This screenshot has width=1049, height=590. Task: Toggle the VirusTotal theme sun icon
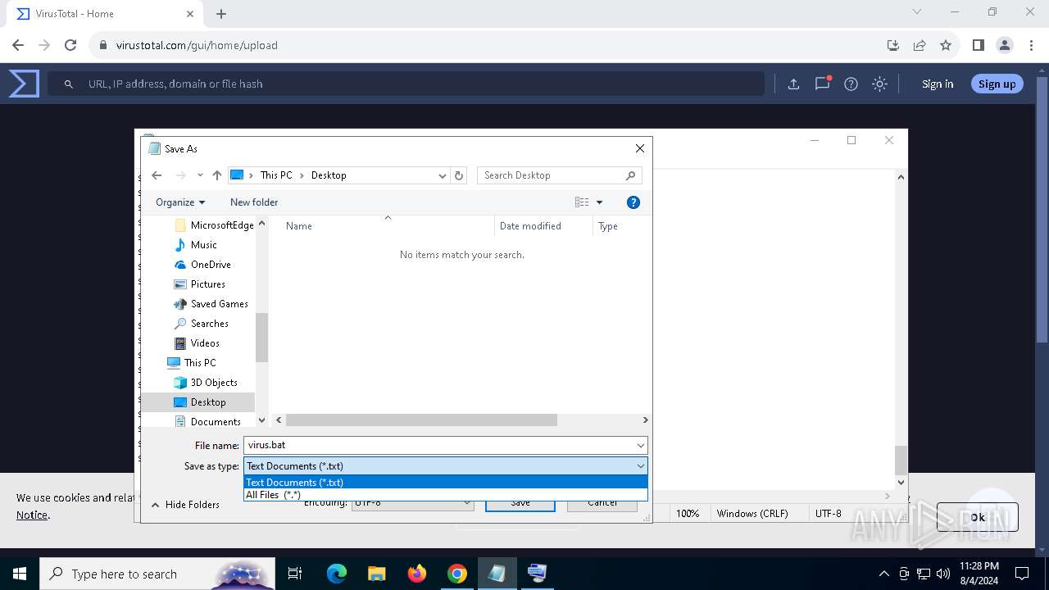tap(879, 84)
